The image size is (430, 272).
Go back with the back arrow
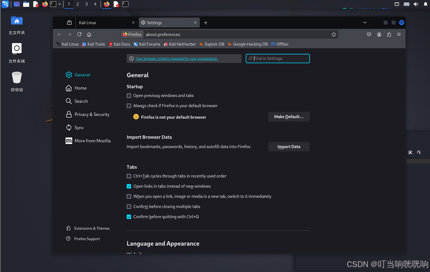click(60, 34)
